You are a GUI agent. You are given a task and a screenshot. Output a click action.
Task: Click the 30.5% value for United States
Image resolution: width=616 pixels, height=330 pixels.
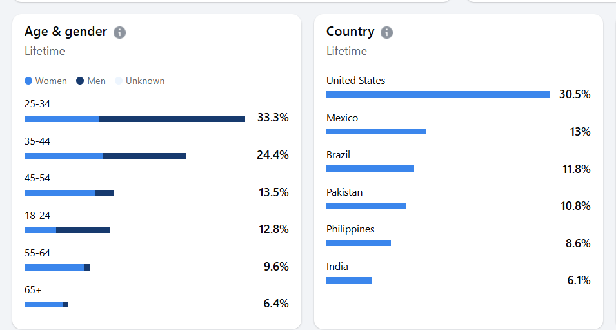[575, 94]
